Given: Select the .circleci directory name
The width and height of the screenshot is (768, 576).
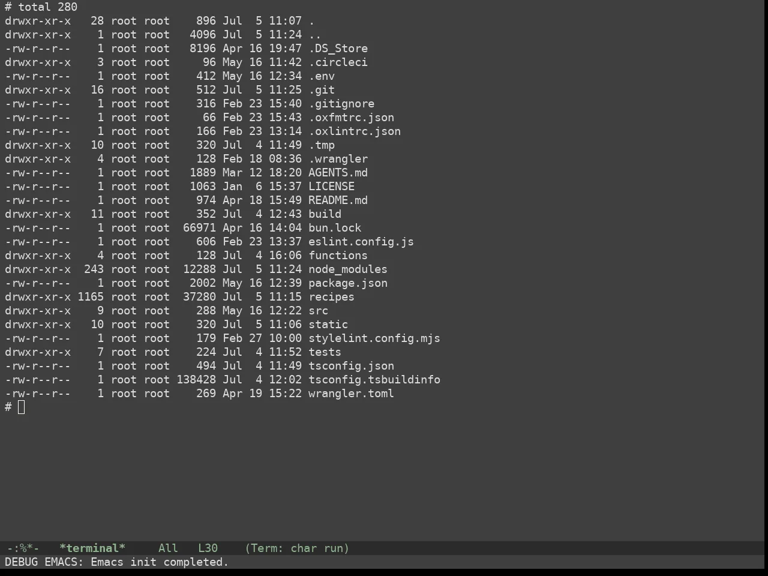Looking at the screenshot, I should (338, 62).
